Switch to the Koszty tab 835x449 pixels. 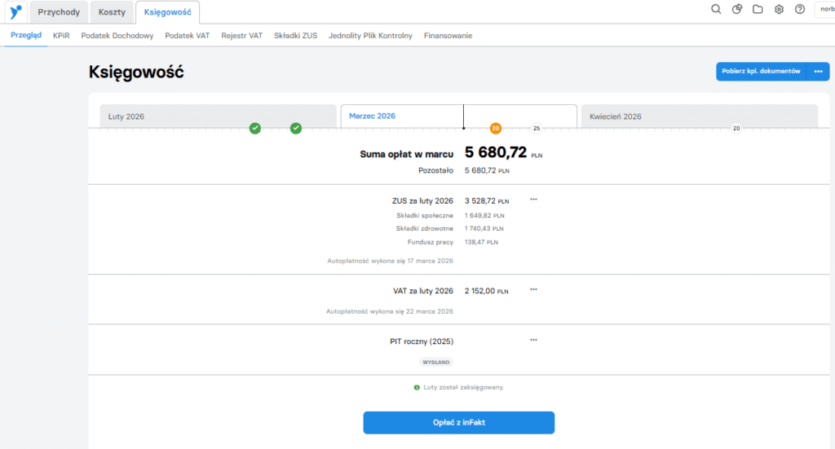[112, 11]
